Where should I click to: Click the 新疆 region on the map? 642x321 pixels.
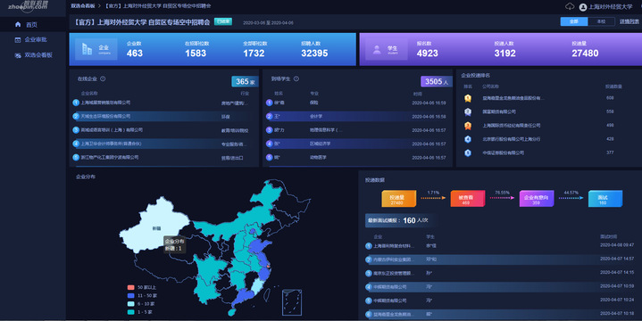[x=156, y=226]
